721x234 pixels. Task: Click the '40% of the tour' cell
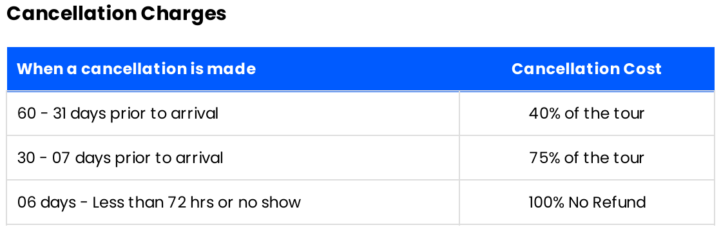(587, 113)
